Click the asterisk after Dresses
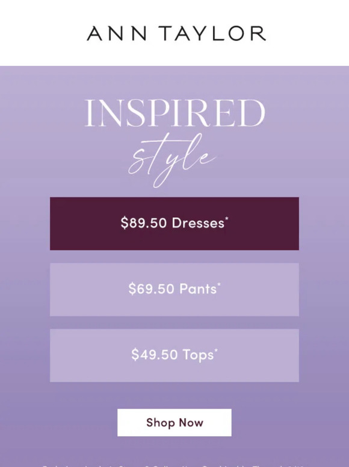Viewport: 349px width, 467px height. [227, 218]
